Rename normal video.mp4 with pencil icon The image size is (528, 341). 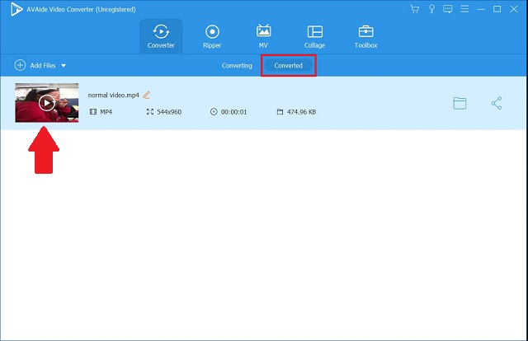(147, 96)
